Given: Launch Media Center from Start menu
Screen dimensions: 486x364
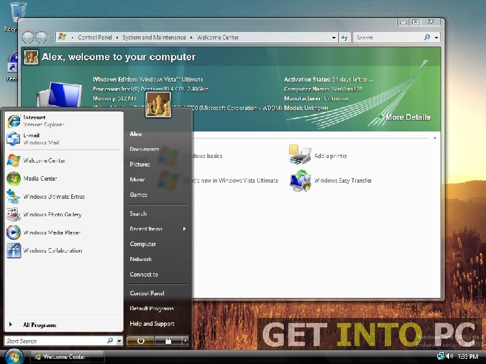Looking at the screenshot, I should (64, 178).
